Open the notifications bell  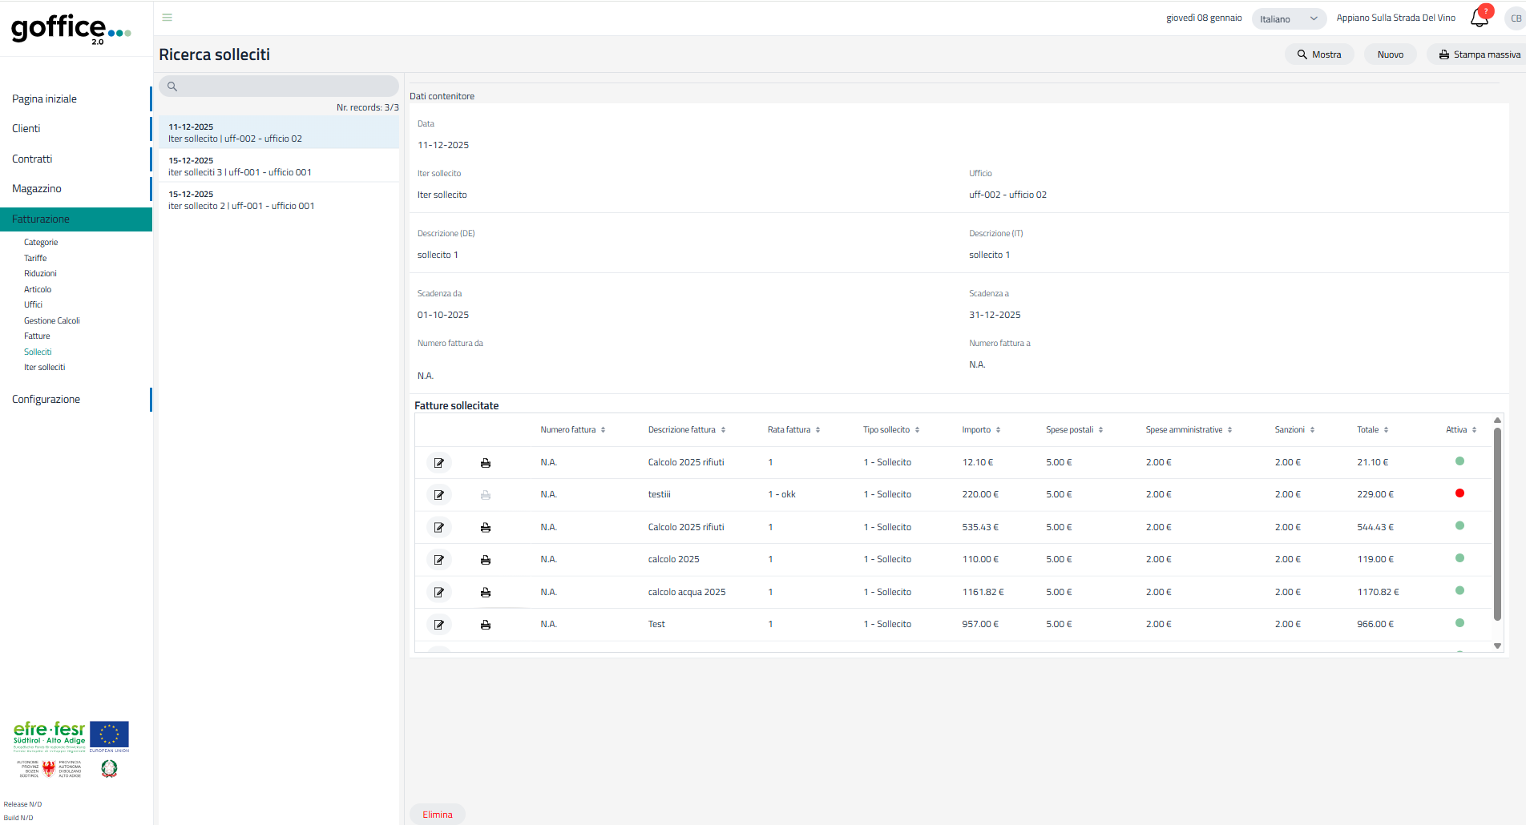1479,18
